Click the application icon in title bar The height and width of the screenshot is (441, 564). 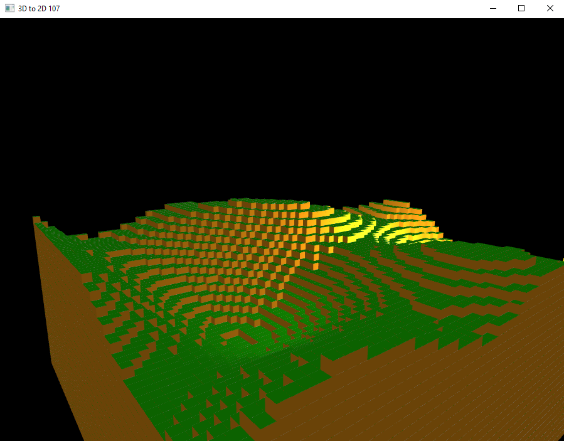coord(9,8)
